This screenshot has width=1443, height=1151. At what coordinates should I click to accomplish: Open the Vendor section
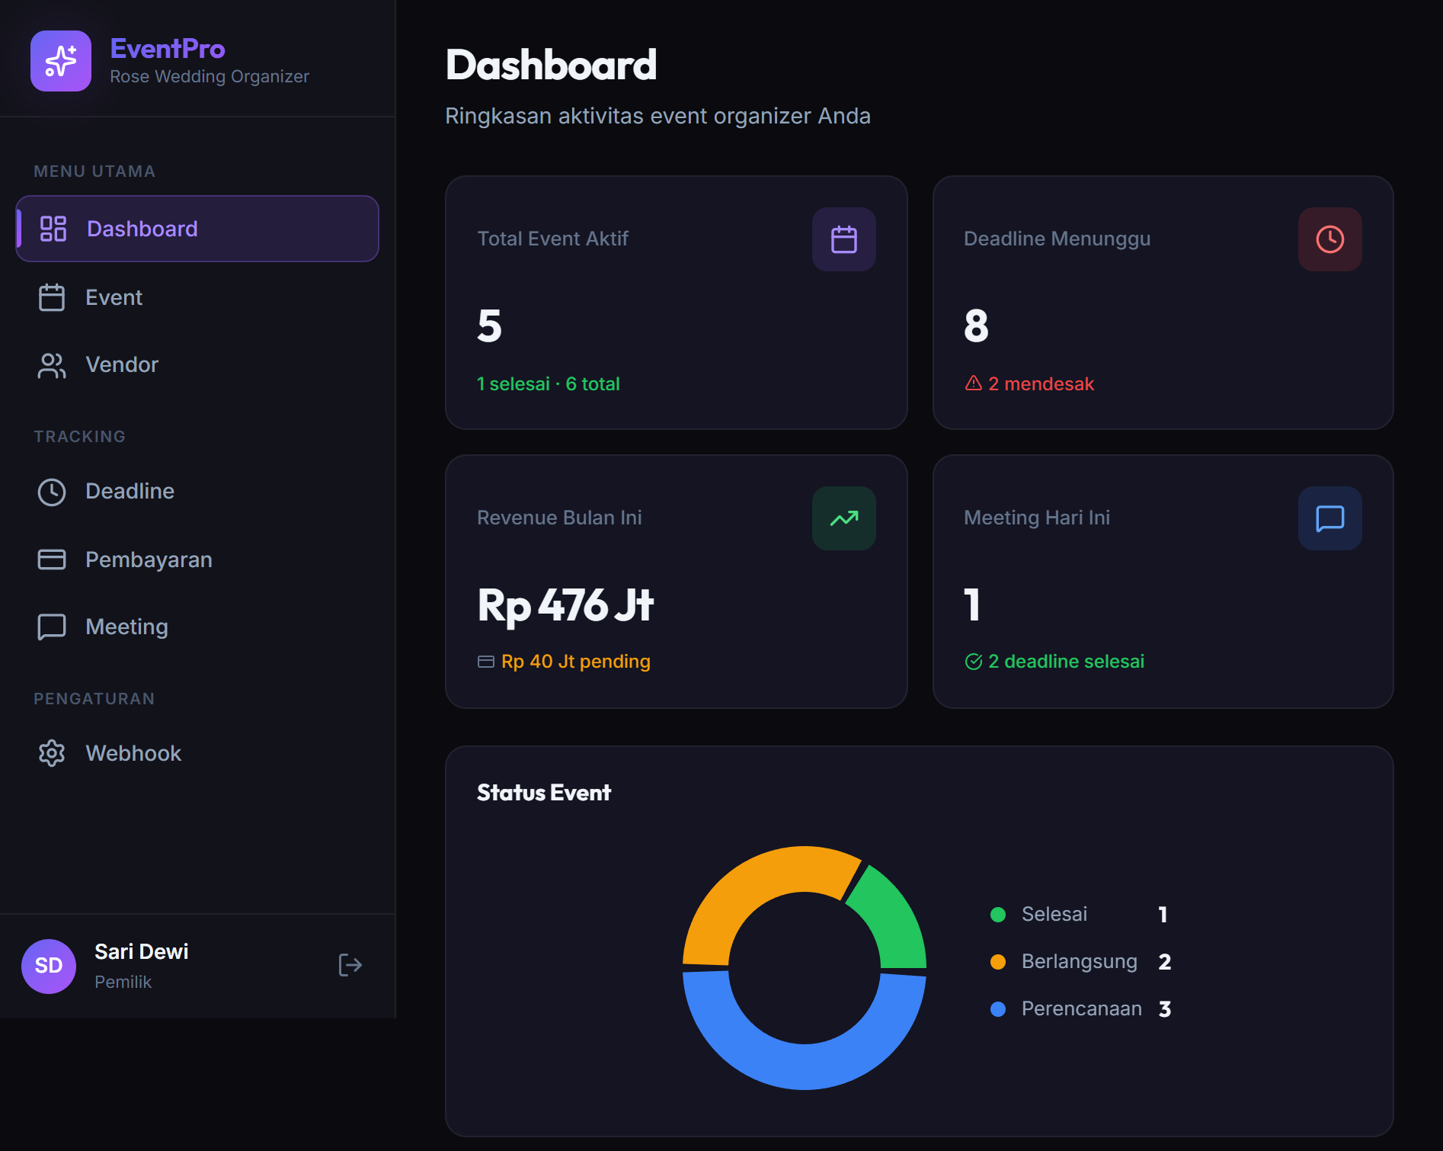coord(121,364)
